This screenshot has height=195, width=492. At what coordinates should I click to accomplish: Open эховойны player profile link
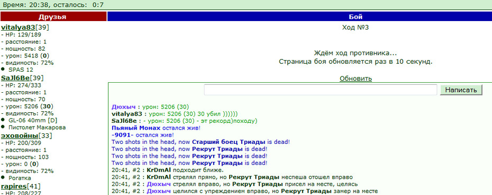(20, 135)
